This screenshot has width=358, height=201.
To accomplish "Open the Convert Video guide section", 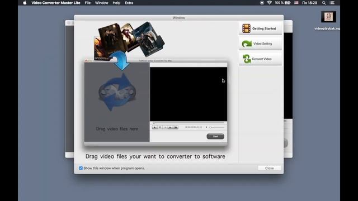I will (x=260, y=59).
